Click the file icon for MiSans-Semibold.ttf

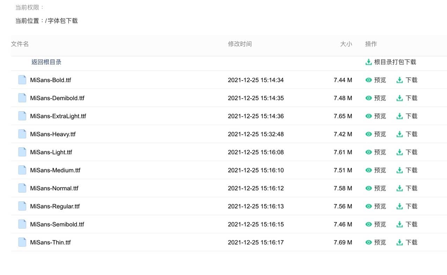22,224
